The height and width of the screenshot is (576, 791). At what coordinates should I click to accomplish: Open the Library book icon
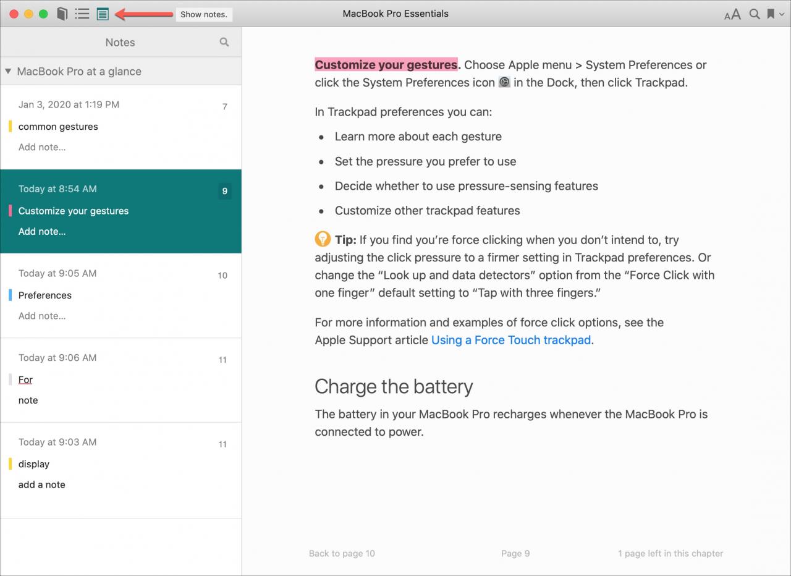(62, 14)
